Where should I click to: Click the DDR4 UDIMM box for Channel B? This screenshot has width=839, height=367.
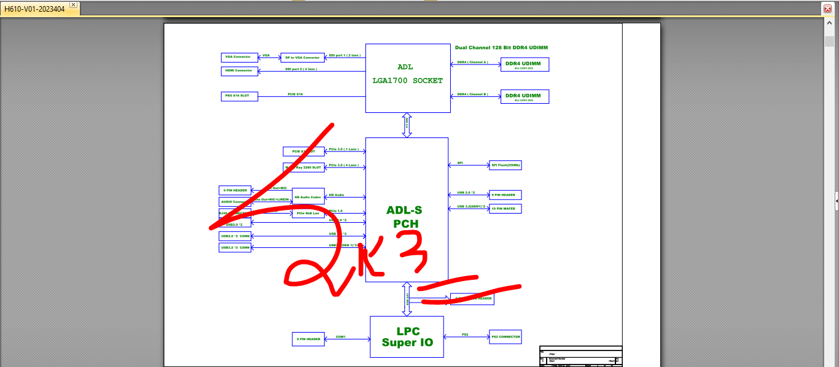click(525, 96)
